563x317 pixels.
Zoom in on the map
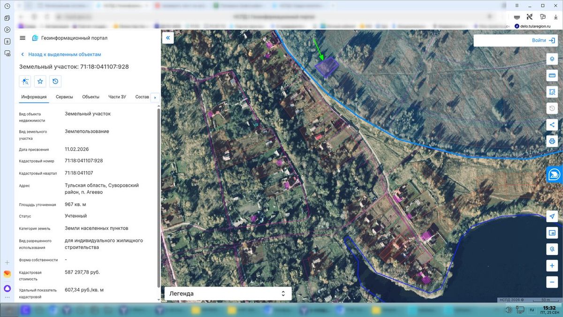pos(552,266)
